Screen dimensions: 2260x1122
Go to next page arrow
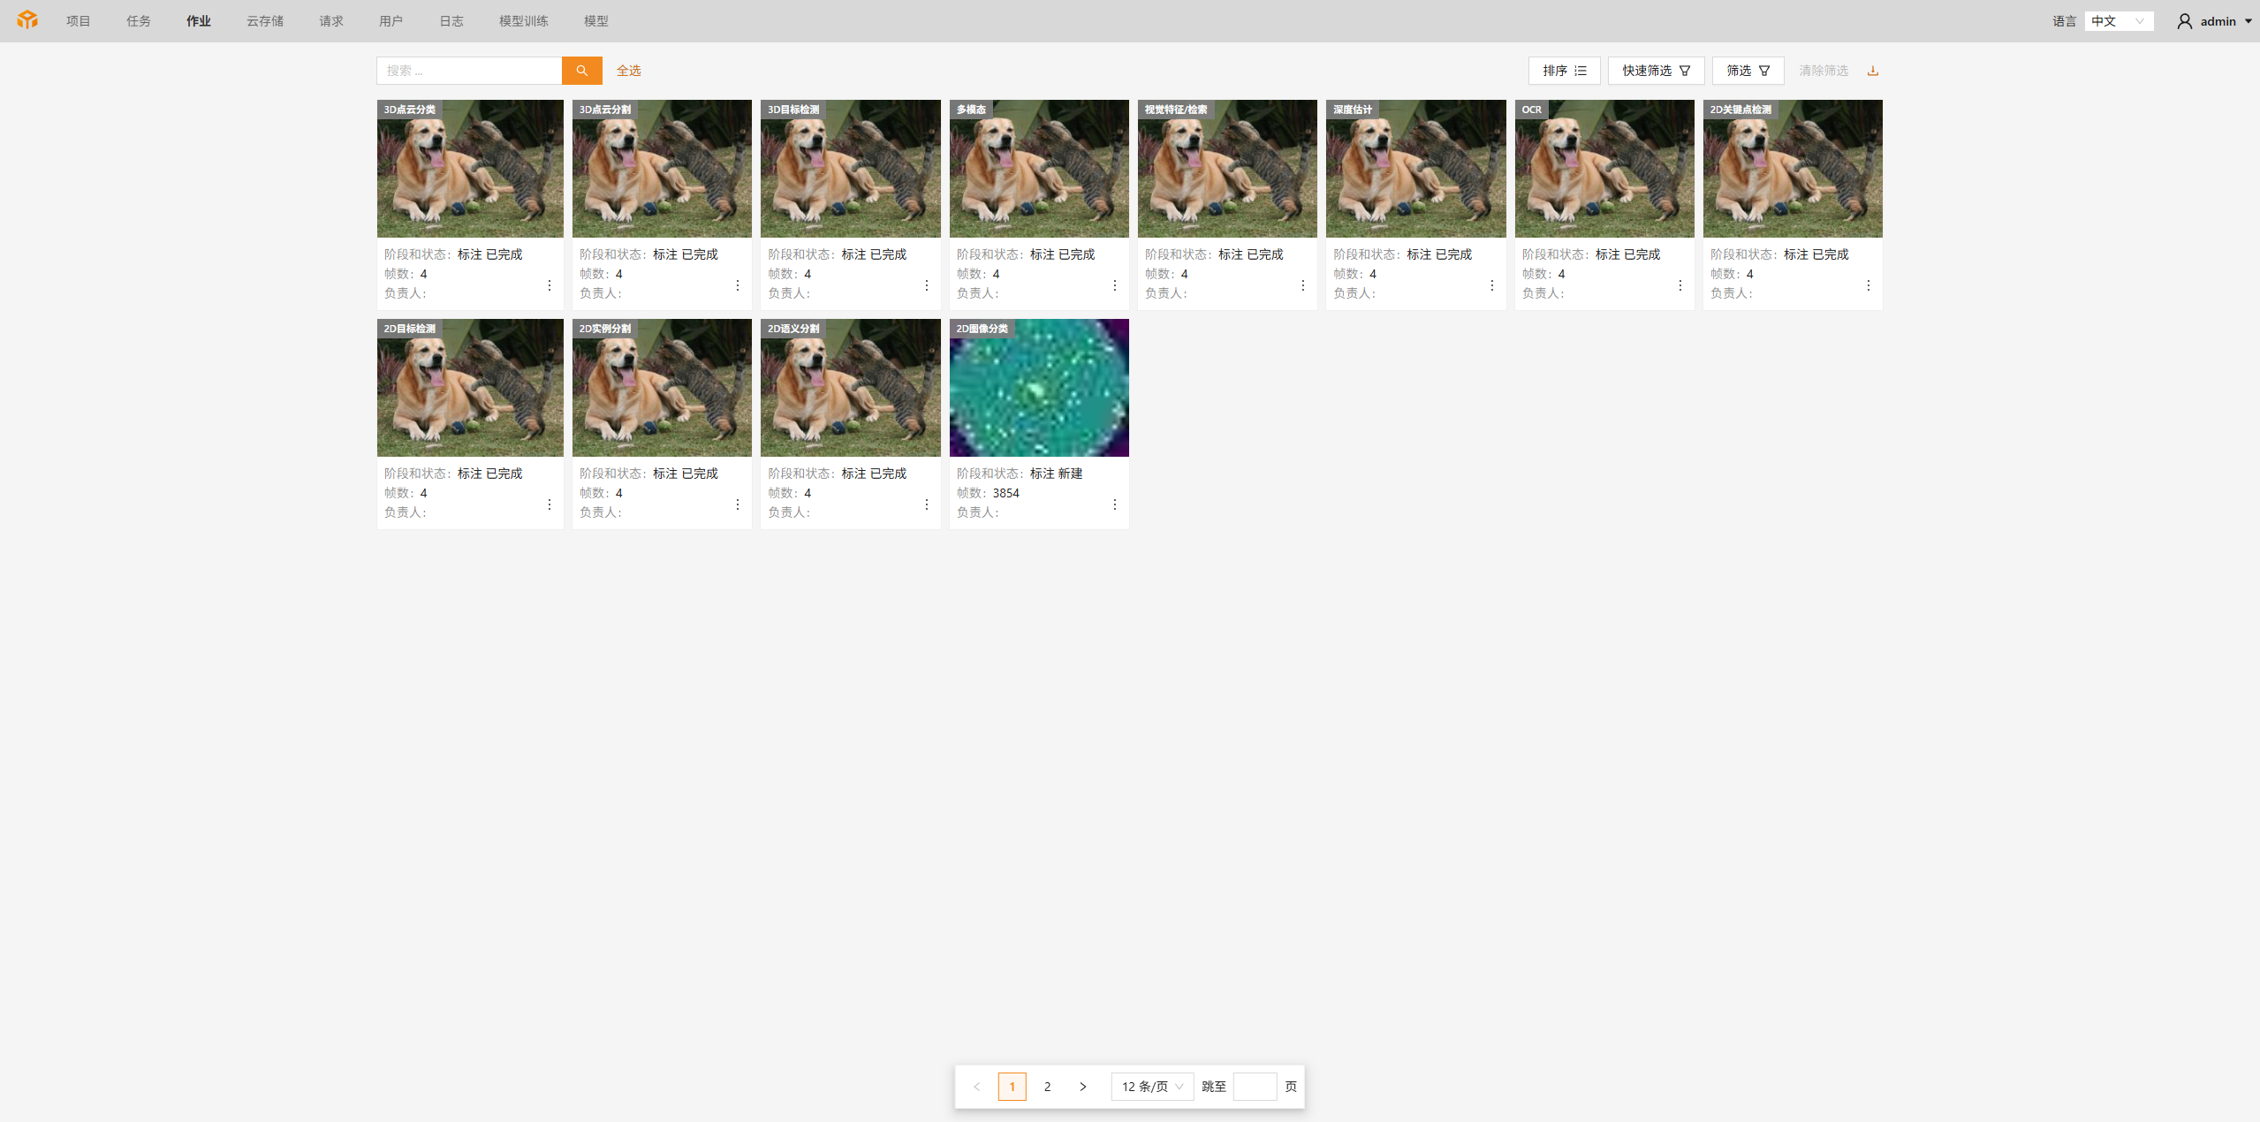pos(1082,1087)
